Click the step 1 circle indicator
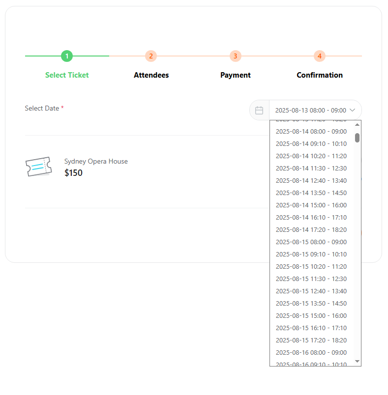Screen dimensions: 388x395 coord(67,56)
